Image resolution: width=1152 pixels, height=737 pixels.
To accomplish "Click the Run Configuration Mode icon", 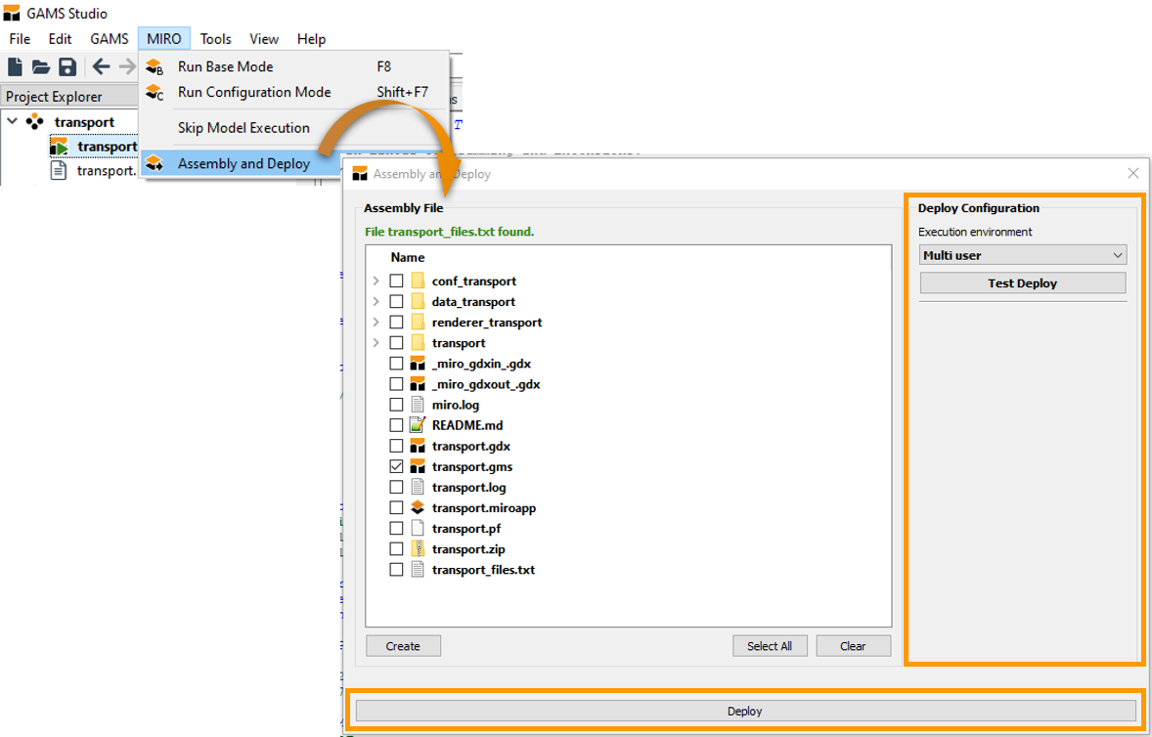I will pyautogui.click(x=155, y=93).
